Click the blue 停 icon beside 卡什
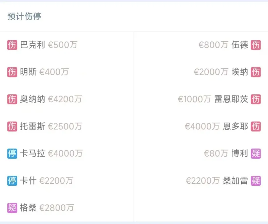268x224 pixels. [x=12, y=180]
